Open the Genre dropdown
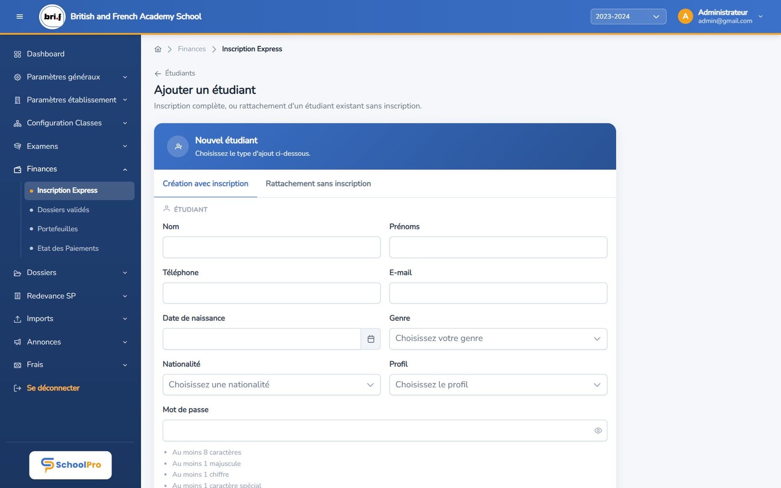Image resolution: width=781 pixels, height=488 pixels. 498,339
